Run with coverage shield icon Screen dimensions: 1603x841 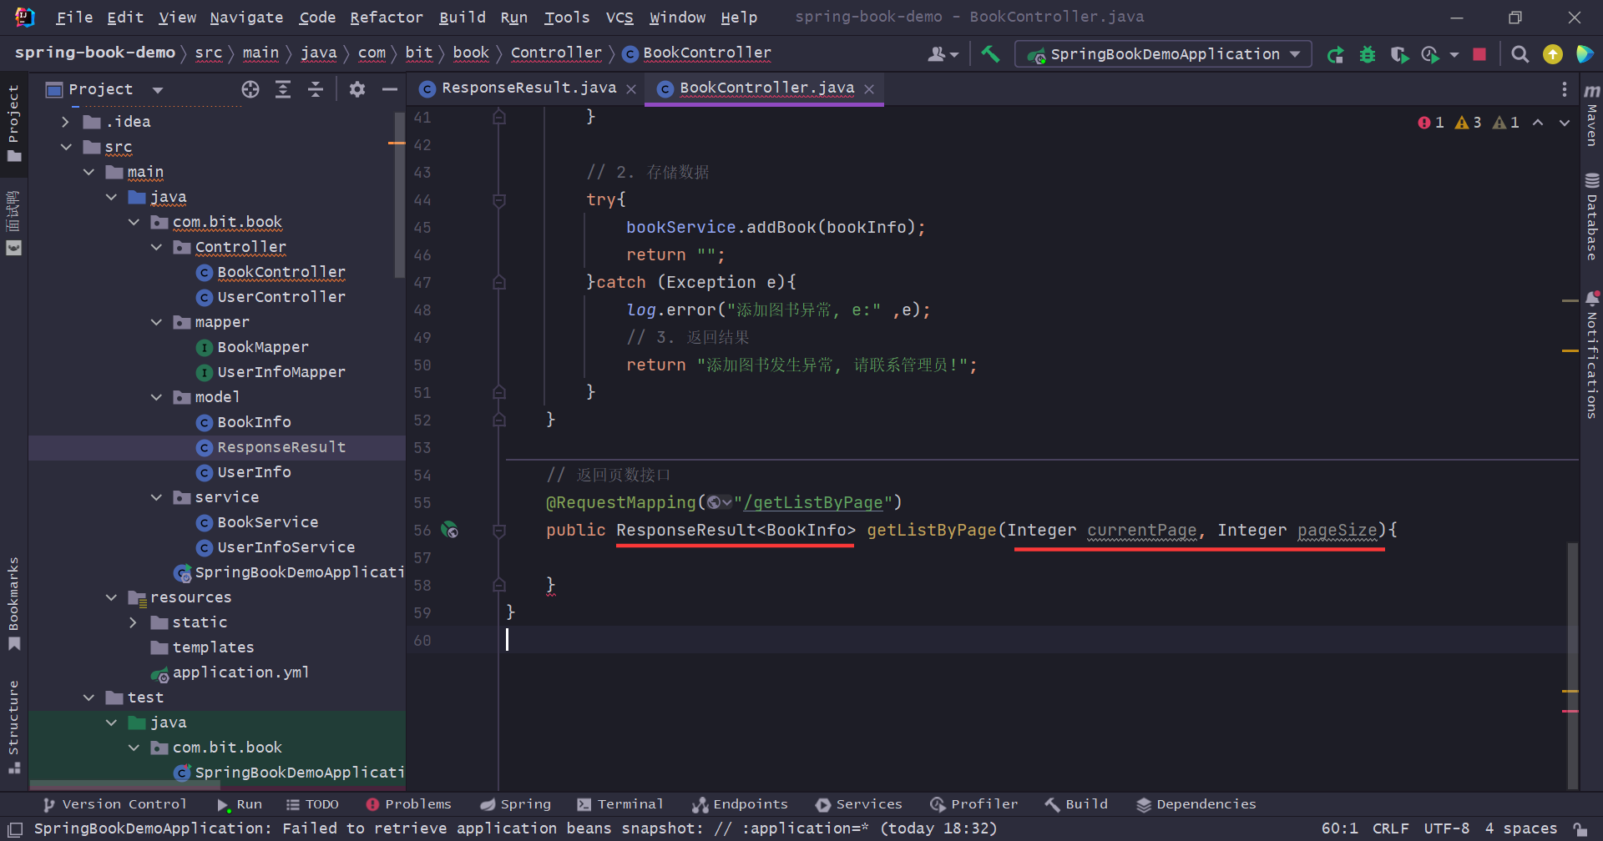[x=1399, y=54]
